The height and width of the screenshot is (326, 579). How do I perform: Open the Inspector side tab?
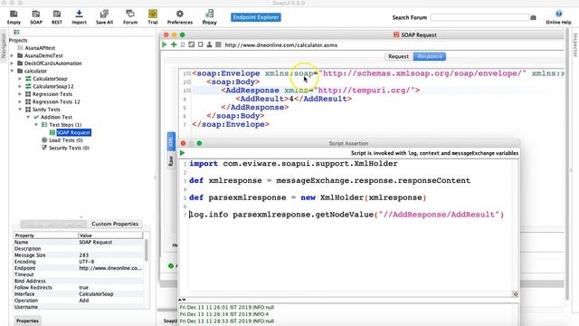tap(575, 45)
